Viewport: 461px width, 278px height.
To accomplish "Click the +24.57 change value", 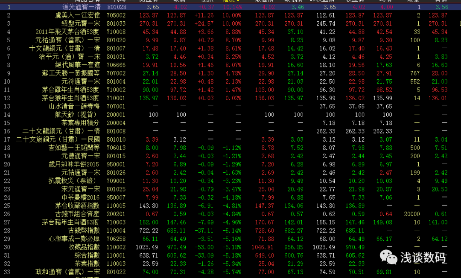I will 204,23.
